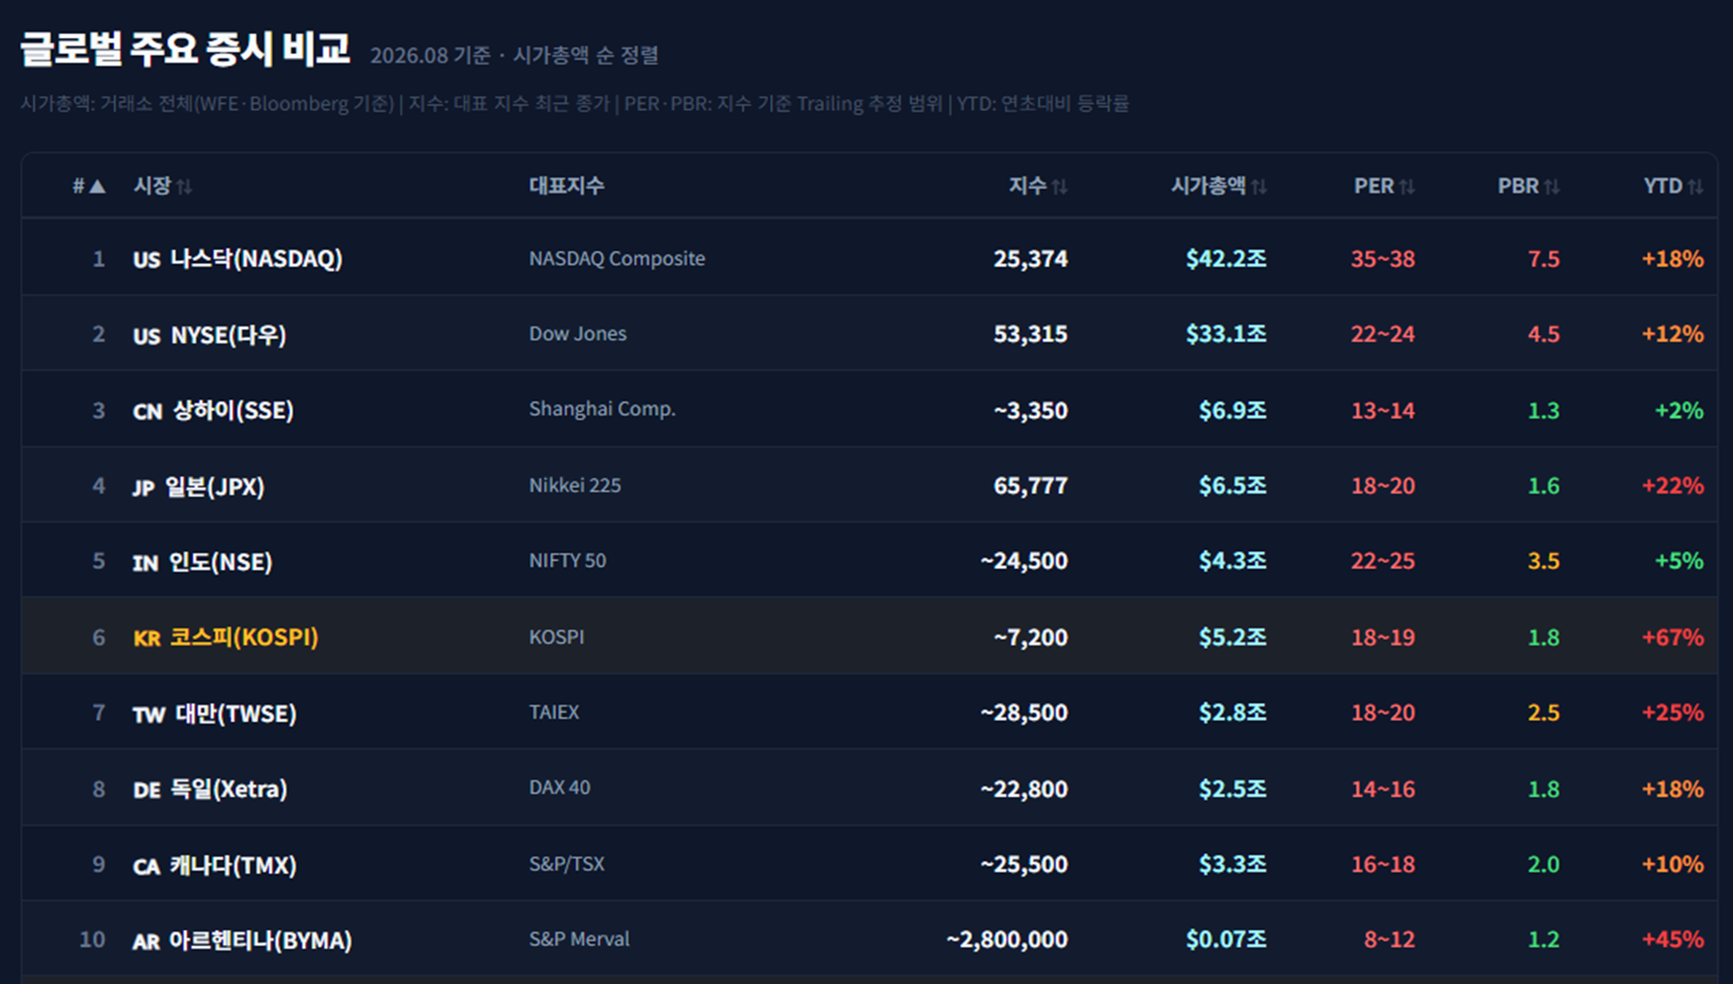Click the market cap $6.9조

(x=1232, y=410)
